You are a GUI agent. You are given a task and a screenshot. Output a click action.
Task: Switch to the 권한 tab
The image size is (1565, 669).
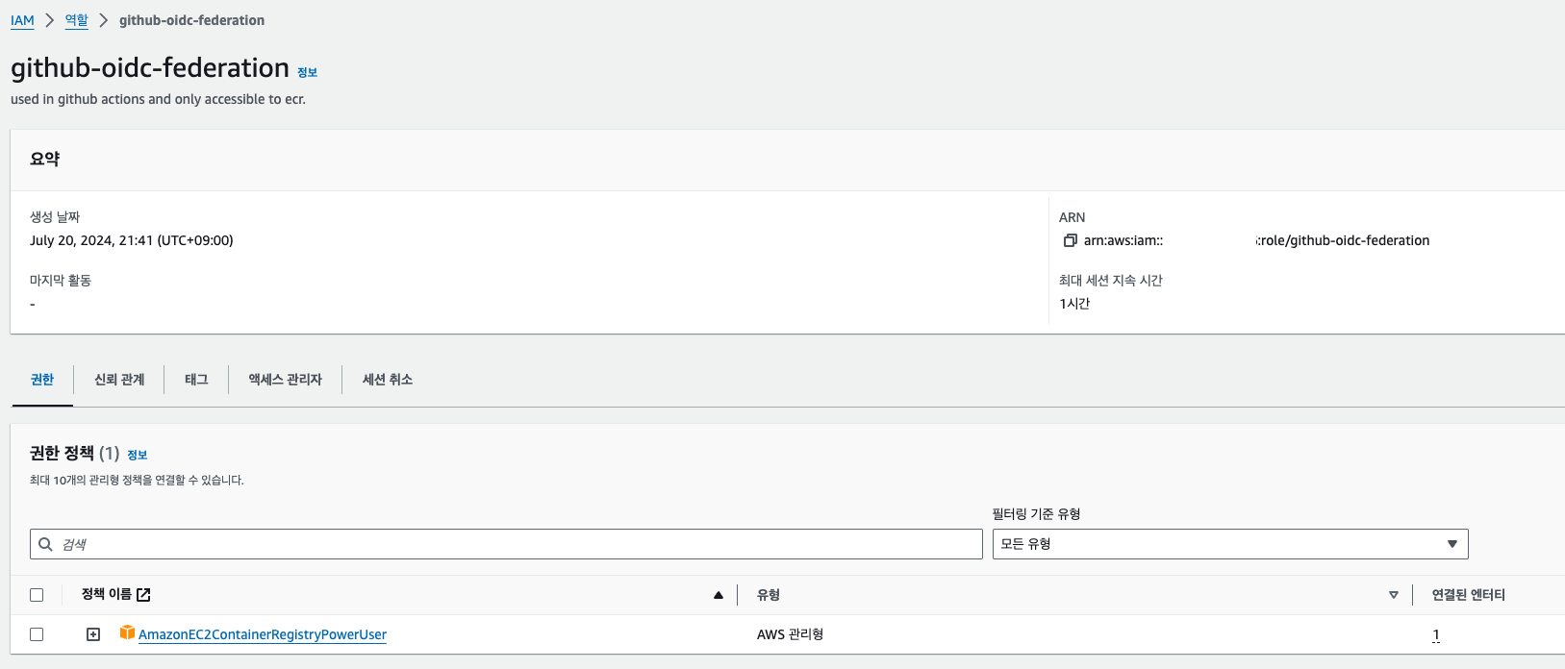(42, 380)
